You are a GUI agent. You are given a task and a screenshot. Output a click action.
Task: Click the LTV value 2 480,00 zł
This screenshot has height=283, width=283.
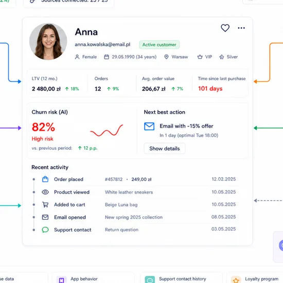pyautogui.click(x=46, y=89)
